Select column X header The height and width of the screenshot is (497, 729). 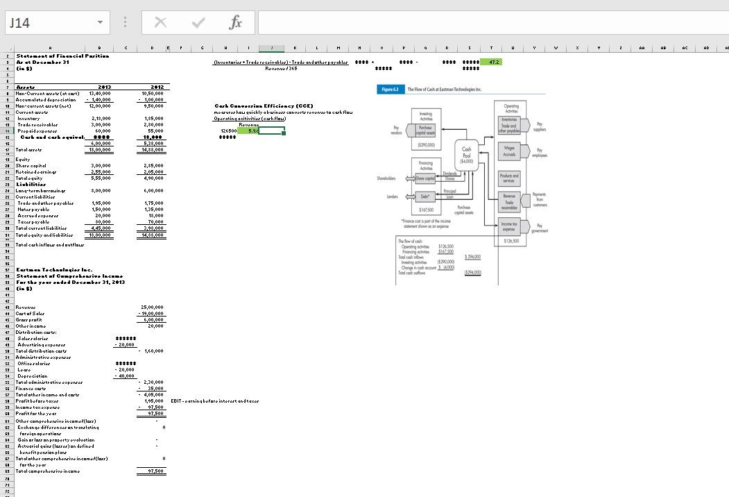(x=577, y=48)
